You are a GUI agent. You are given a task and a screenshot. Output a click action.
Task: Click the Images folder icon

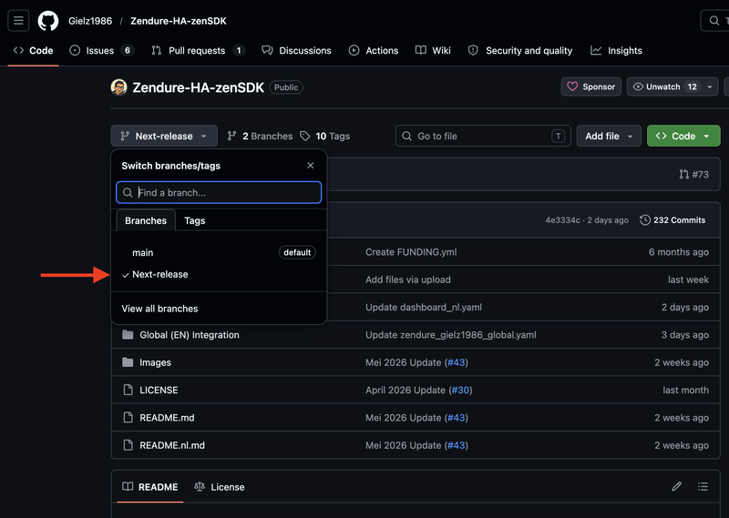click(128, 362)
